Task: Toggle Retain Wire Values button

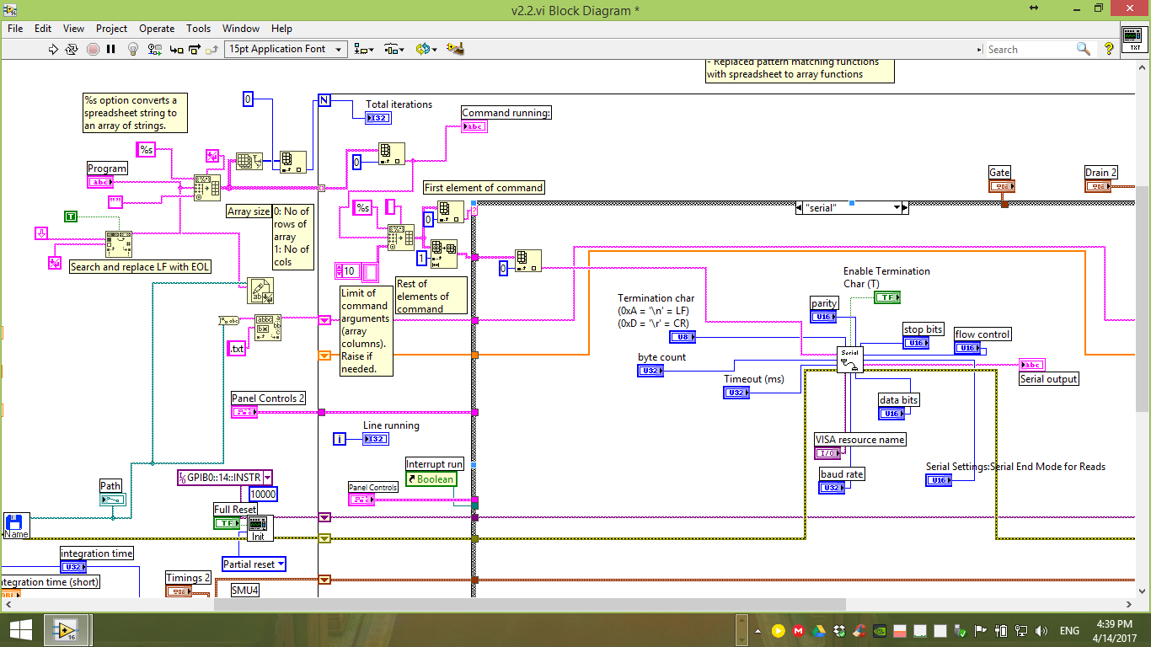Action: (153, 49)
